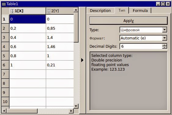Viewport: 172px width, 115px height.
Task: Click the horizontal scrollbar right arrow
Action: [x=71, y=111]
